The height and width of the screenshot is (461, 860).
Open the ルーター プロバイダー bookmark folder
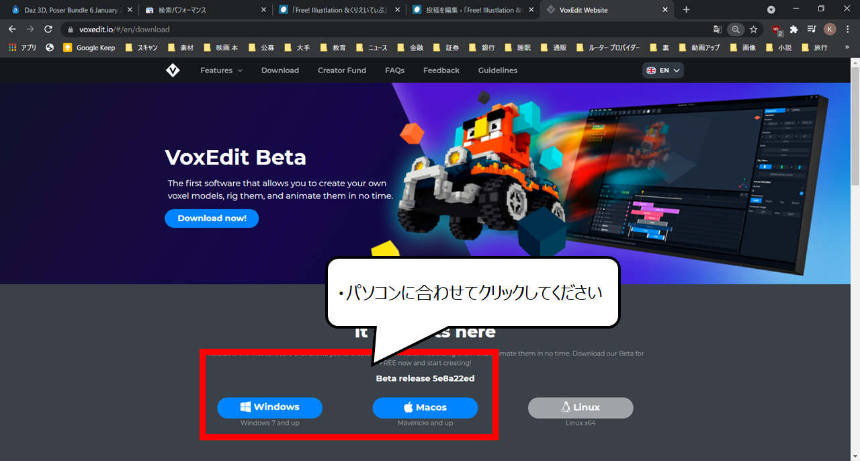[608, 48]
